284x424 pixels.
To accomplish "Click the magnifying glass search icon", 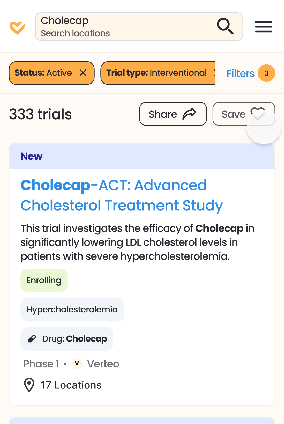I will click(225, 26).
